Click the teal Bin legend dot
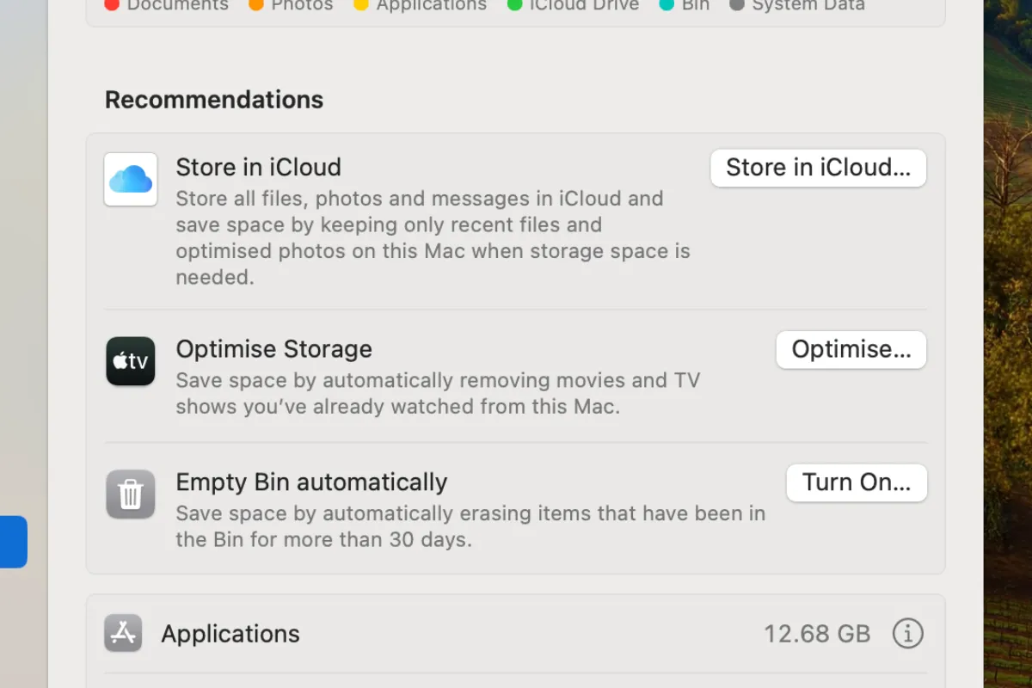Screen dimensions: 1032x688 coord(666,5)
